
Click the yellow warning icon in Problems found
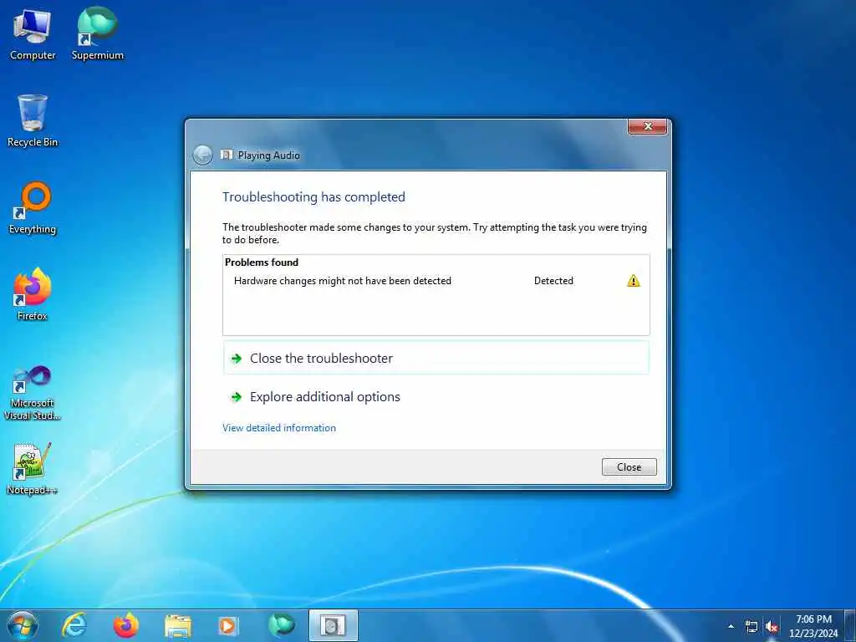pos(634,281)
